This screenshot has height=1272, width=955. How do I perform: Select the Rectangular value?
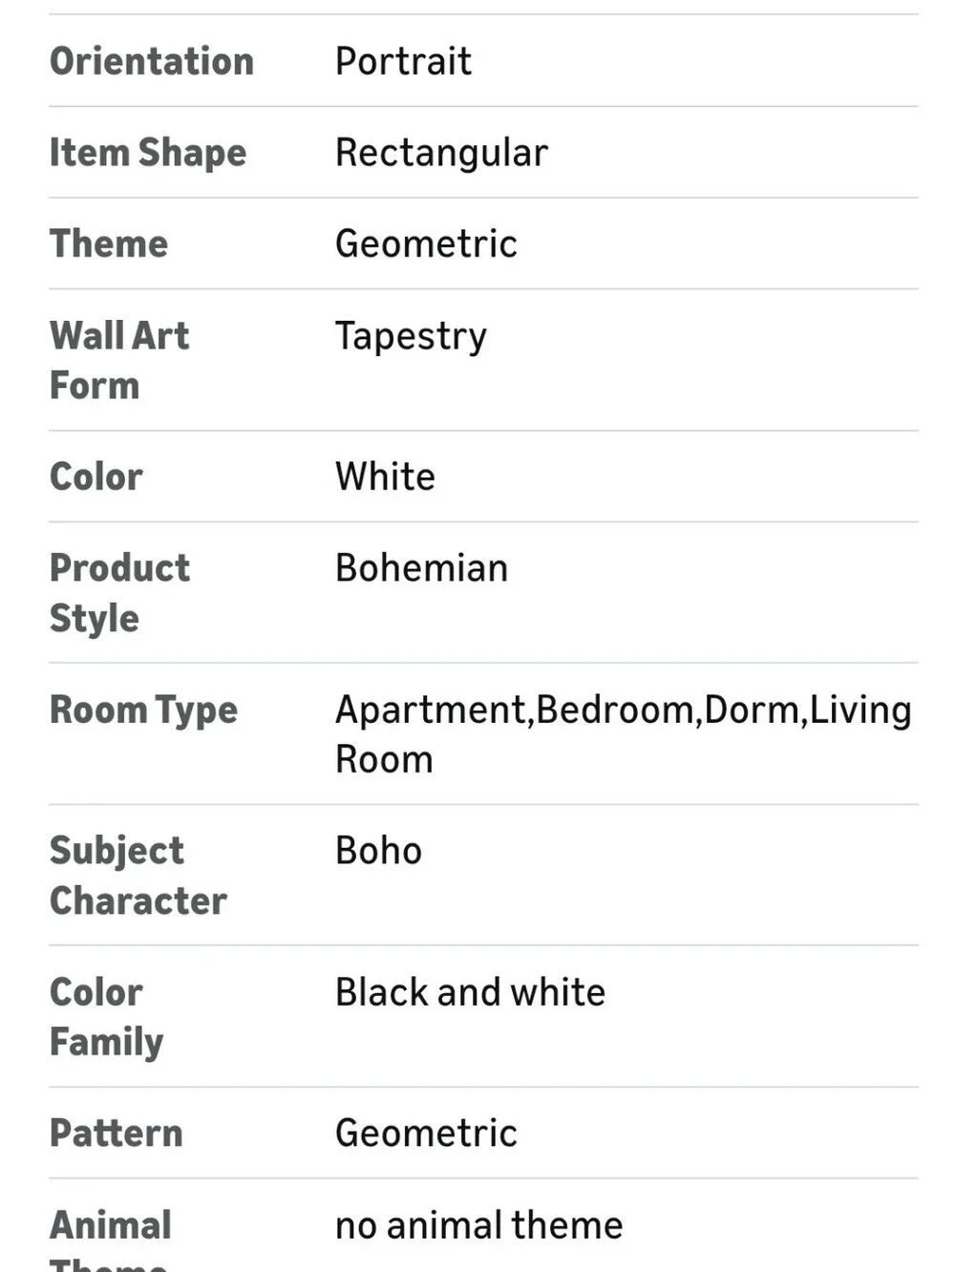tap(441, 153)
